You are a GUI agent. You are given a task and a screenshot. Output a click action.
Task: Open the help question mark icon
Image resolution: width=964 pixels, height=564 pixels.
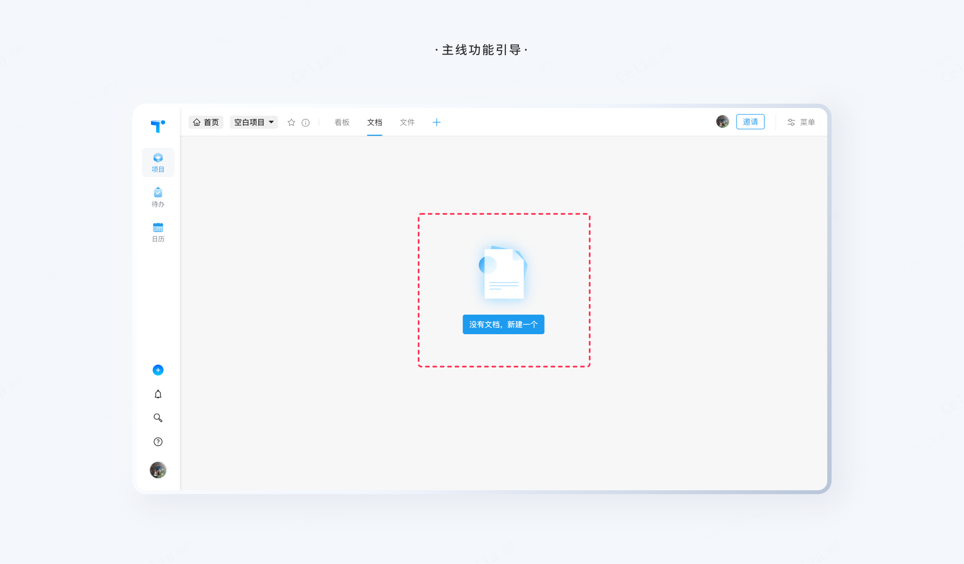point(158,442)
